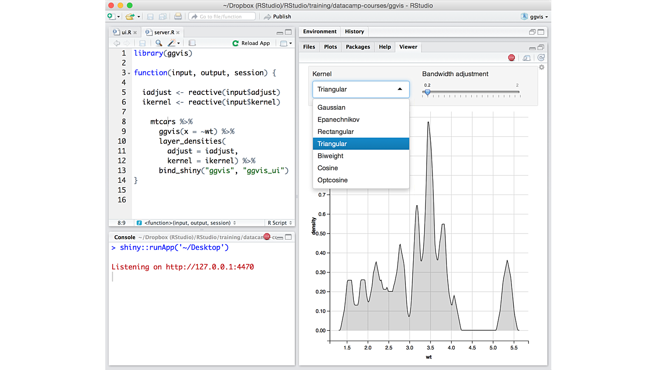Click the console stop icon

pos(267,237)
